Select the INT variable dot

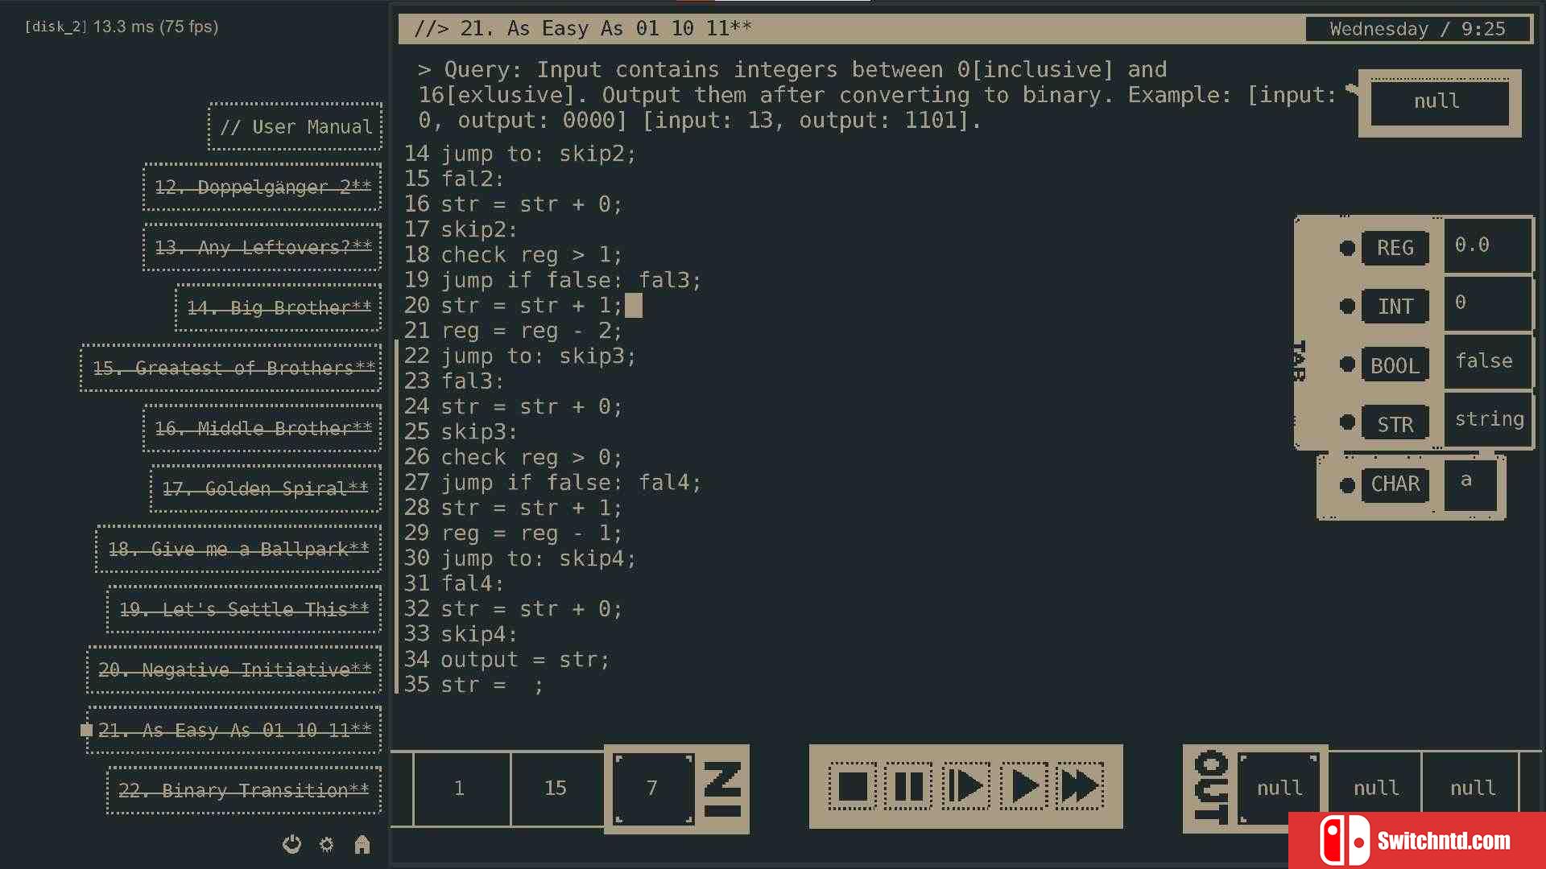(x=1347, y=306)
